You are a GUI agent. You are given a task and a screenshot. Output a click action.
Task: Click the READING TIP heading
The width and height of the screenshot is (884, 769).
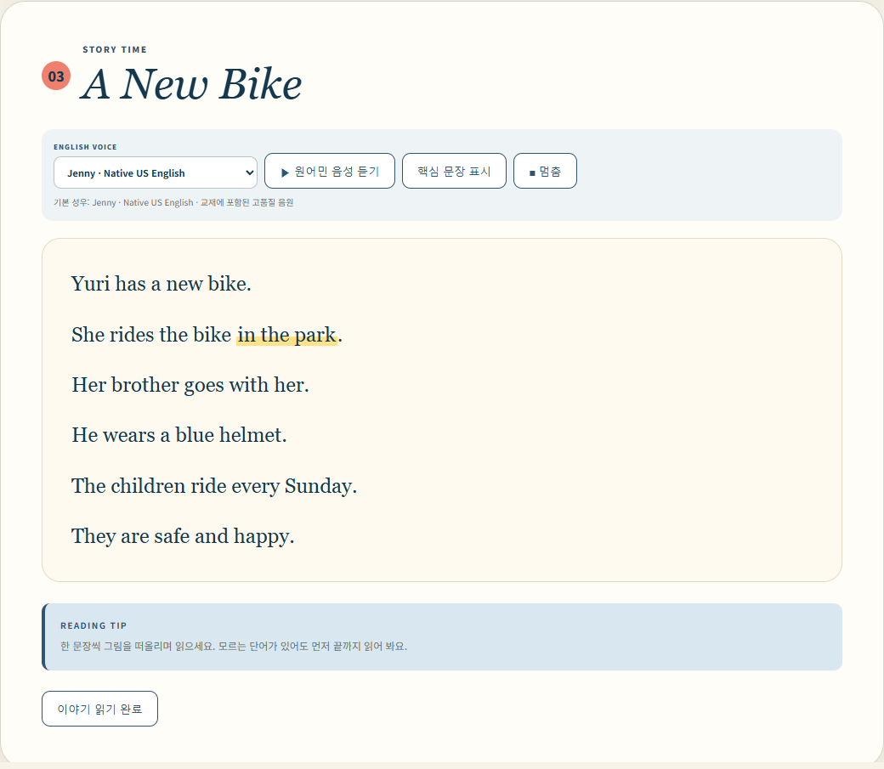pos(93,625)
